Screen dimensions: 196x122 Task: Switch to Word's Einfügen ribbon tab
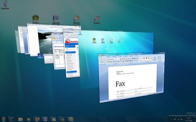[108, 57]
